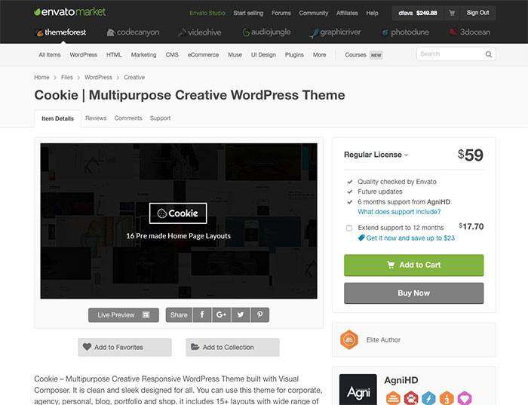Image resolution: width=528 pixels, height=405 pixels.
Task: Open the All Items category
Action: (50, 54)
